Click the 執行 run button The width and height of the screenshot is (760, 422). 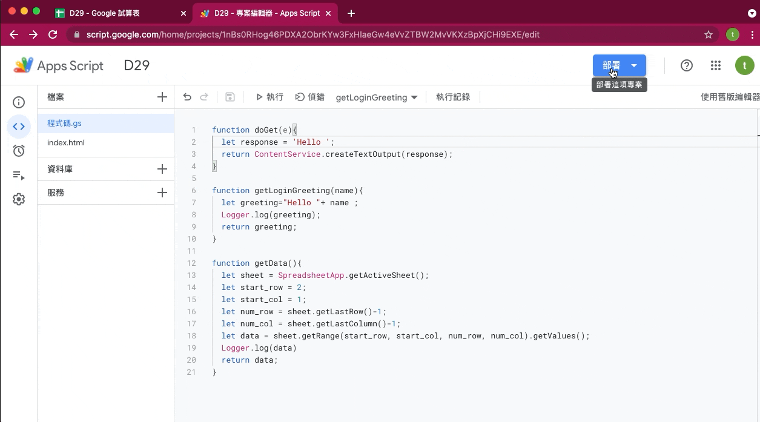click(269, 97)
